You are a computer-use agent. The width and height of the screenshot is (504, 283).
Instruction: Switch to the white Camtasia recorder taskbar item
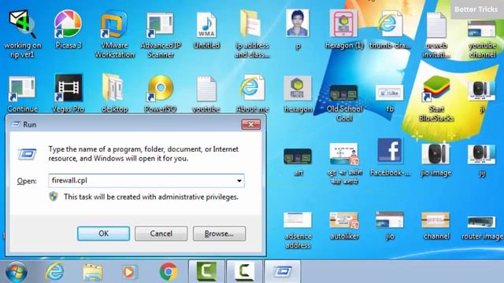pyautogui.click(x=245, y=271)
